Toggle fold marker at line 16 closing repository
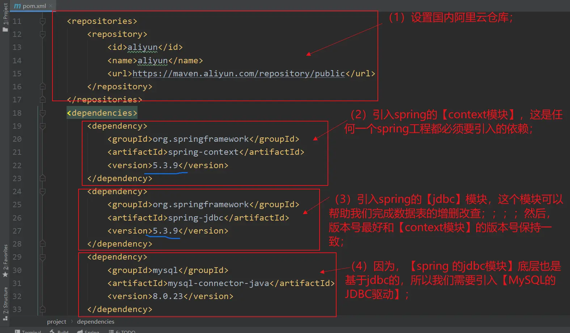The width and height of the screenshot is (570, 333). tap(42, 87)
